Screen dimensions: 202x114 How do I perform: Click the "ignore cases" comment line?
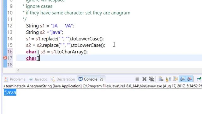click(x=38, y=6)
